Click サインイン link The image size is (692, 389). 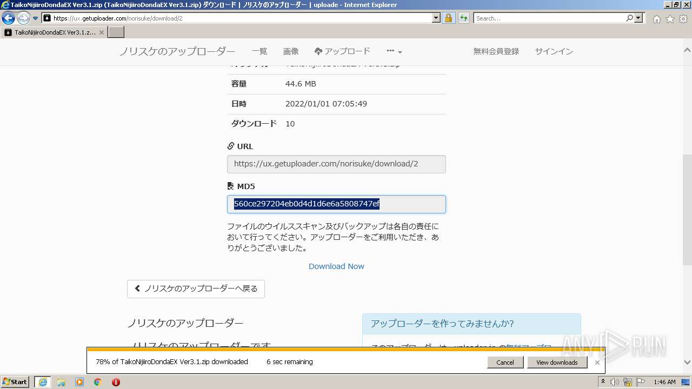[x=554, y=51]
